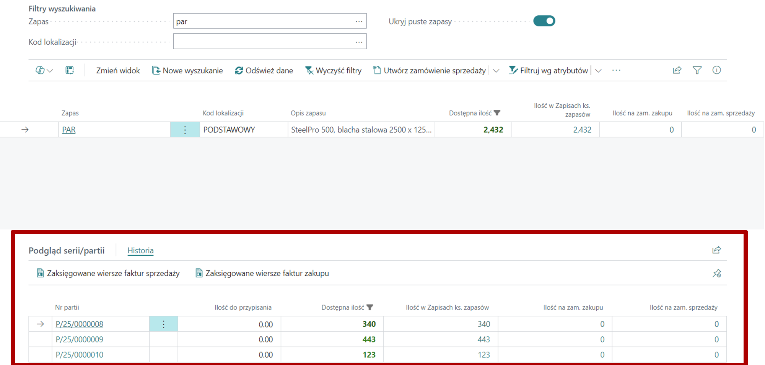Open the PAR item link
This screenshot has height=365, width=765.
pyautogui.click(x=69, y=130)
